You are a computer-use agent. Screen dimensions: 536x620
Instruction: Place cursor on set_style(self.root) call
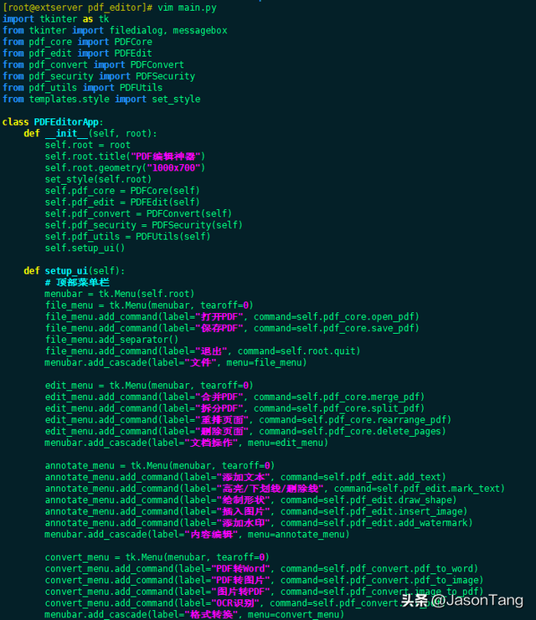pos(98,180)
